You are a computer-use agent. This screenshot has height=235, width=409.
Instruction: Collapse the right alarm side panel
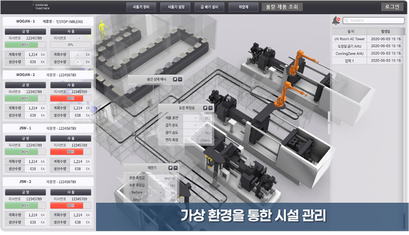[329, 123]
